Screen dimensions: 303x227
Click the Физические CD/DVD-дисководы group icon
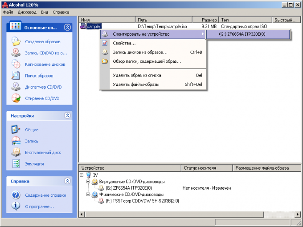(x=94, y=195)
